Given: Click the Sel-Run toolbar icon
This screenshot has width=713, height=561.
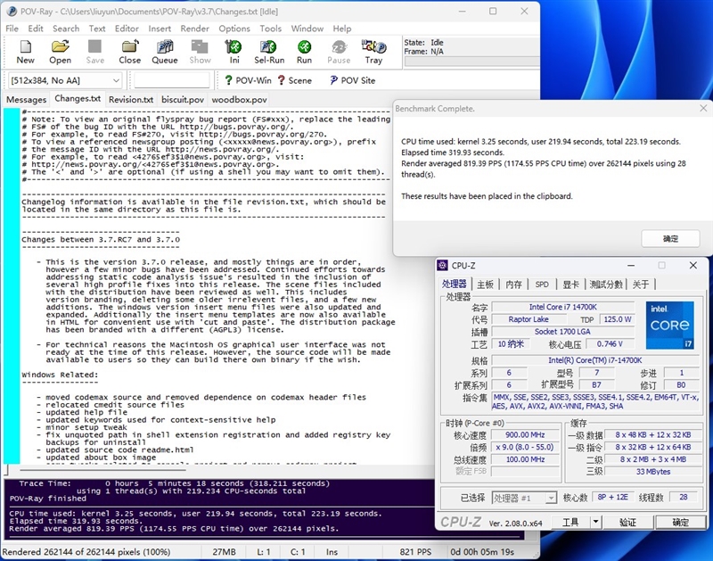Looking at the screenshot, I should pyautogui.click(x=269, y=52).
